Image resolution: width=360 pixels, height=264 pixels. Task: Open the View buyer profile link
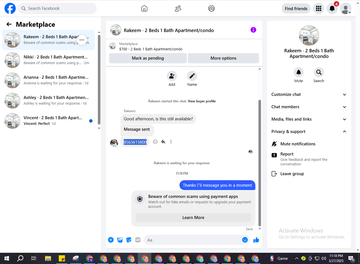(x=202, y=101)
